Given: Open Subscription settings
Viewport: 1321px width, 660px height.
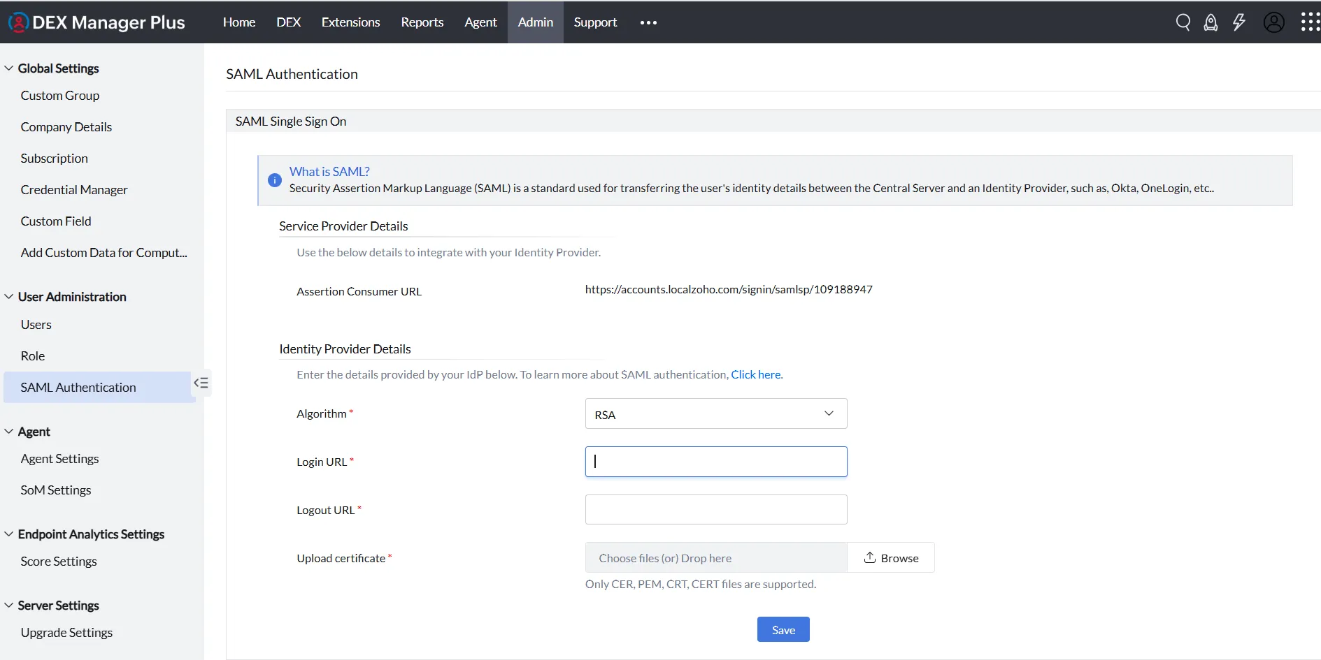Looking at the screenshot, I should click(x=55, y=159).
